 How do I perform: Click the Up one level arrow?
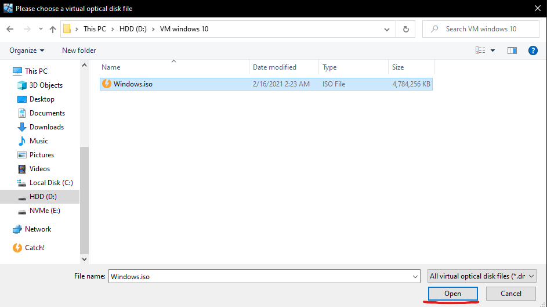coord(53,29)
